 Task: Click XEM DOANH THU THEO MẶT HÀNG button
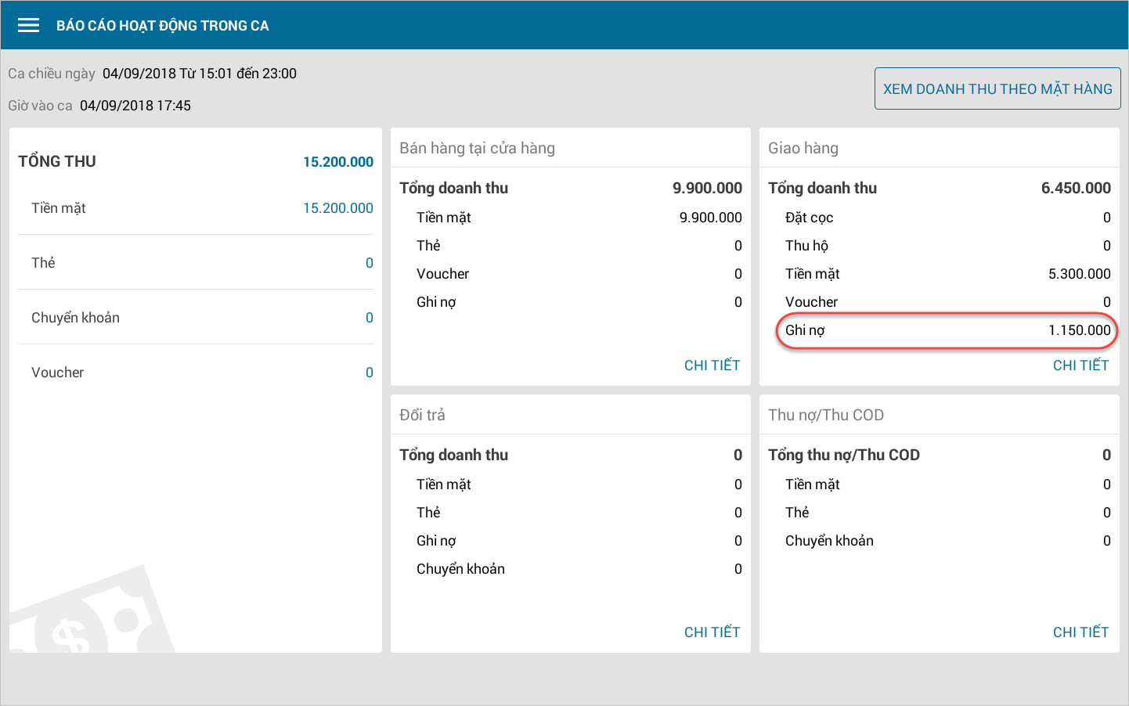[x=997, y=89]
